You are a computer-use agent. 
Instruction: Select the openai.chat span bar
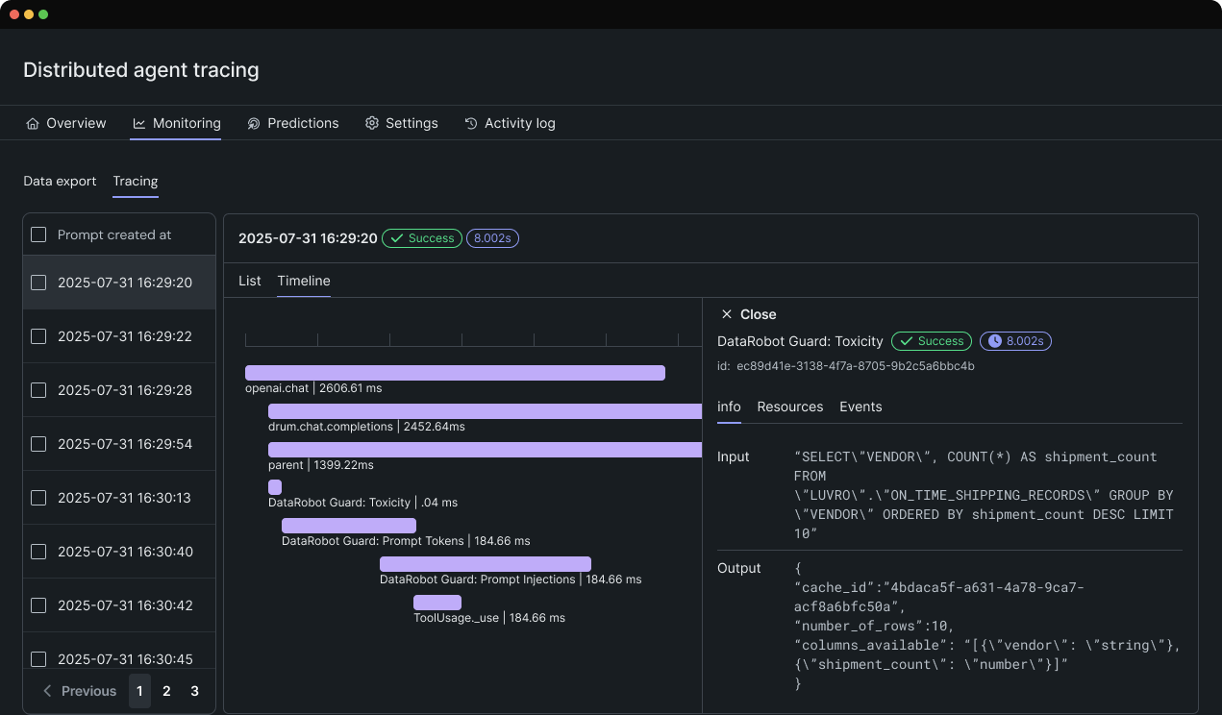pos(455,373)
